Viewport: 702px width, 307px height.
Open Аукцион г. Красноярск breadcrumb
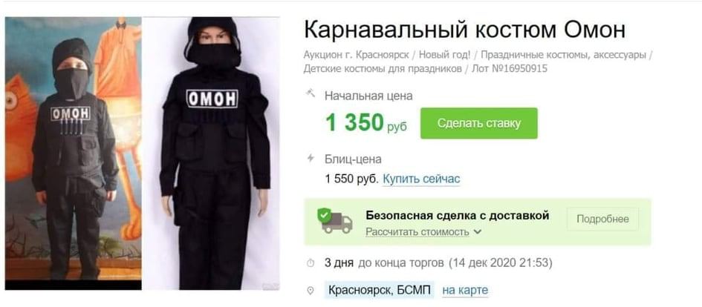(x=356, y=55)
